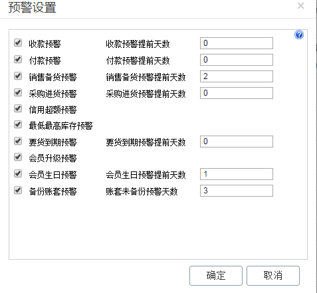The height and width of the screenshot is (293, 317).
Task: Toggle the 最低最高库存预警 checkbox
Action: point(18,124)
